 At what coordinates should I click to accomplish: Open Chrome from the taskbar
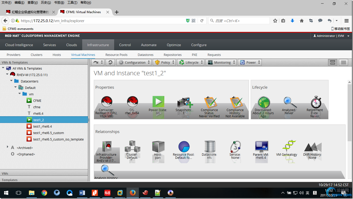click(44, 193)
